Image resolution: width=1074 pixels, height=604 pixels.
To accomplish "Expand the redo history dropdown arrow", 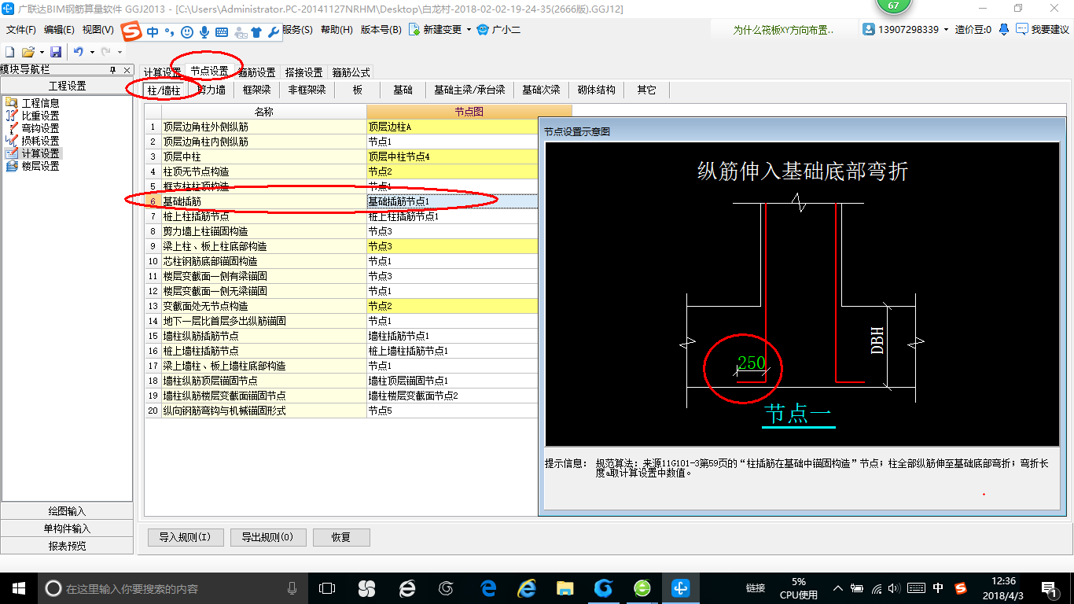I will coord(120,52).
